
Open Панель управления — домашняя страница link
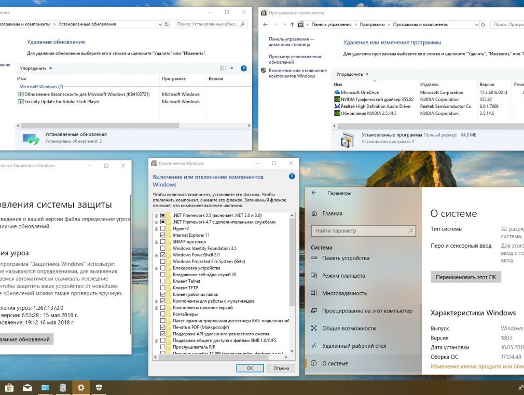point(292,42)
